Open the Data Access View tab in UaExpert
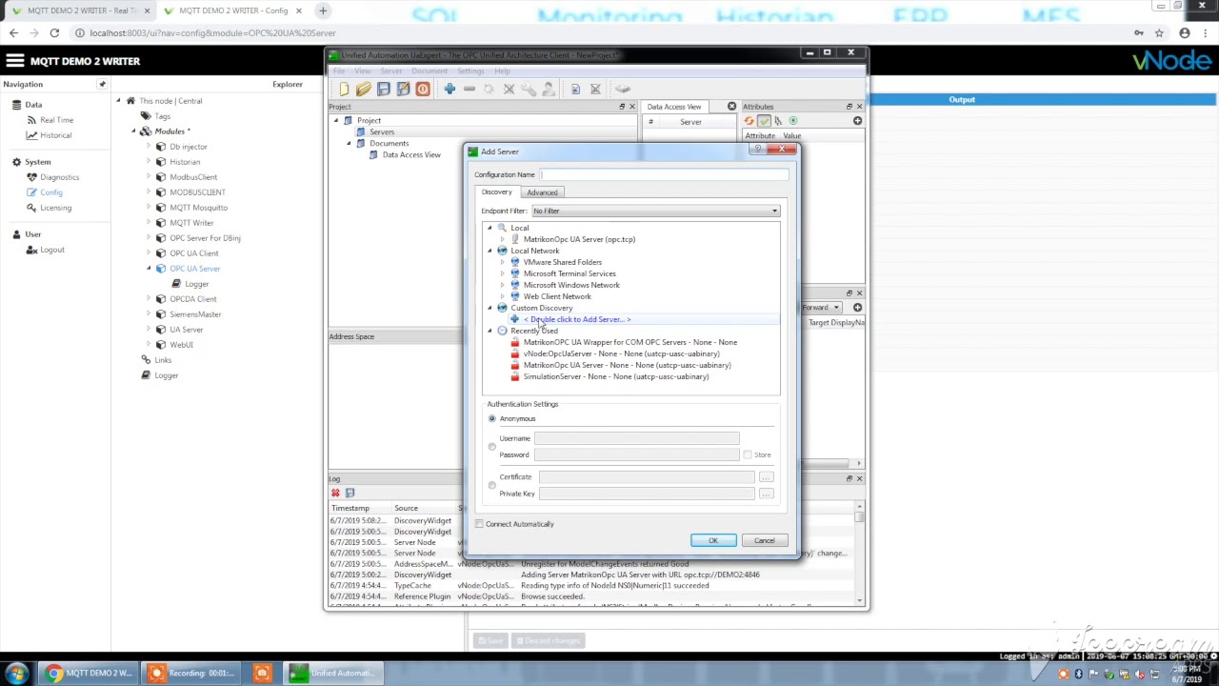Viewport: 1219px width, 686px height. 674,107
